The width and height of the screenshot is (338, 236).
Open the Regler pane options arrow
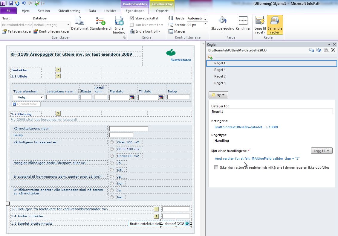click(329, 45)
